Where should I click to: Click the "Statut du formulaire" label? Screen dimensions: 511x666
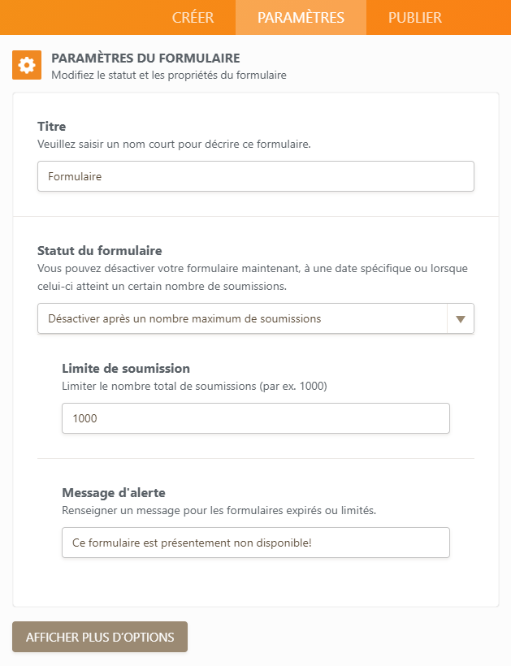click(99, 250)
